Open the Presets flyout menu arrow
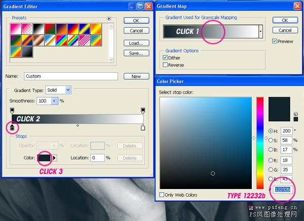The height and width of the screenshot is (221, 304). tap(109, 18)
